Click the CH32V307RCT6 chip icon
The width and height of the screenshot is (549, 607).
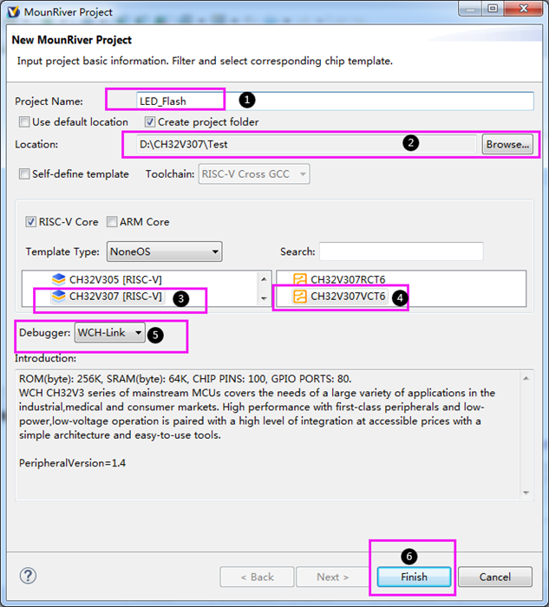(x=300, y=279)
